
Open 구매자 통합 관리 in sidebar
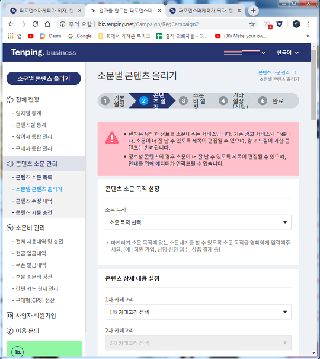34,148
